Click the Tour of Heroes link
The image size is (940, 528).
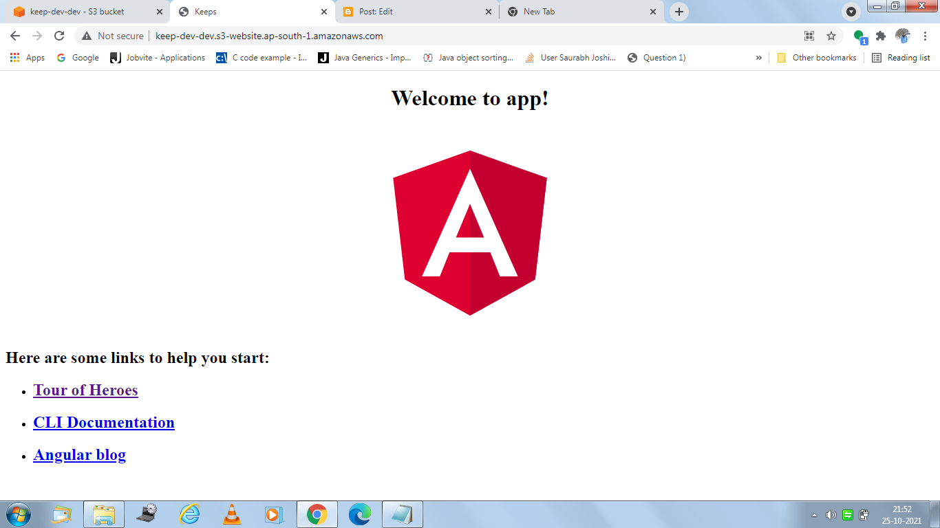click(x=85, y=390)
